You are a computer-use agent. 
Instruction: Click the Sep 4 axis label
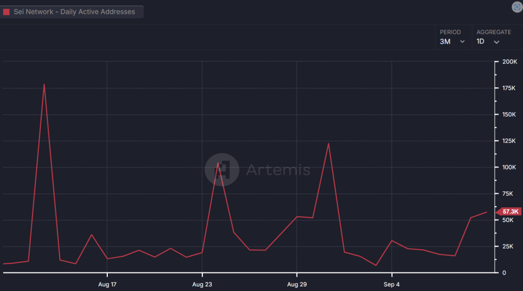click(x=392, y=284)
